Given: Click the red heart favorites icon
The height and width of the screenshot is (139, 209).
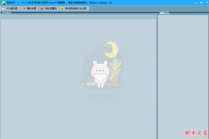Looking at the screenshot, I should [42, 9].
